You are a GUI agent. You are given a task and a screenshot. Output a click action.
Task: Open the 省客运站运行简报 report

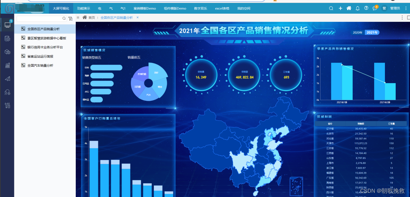(x=45, y=56)
